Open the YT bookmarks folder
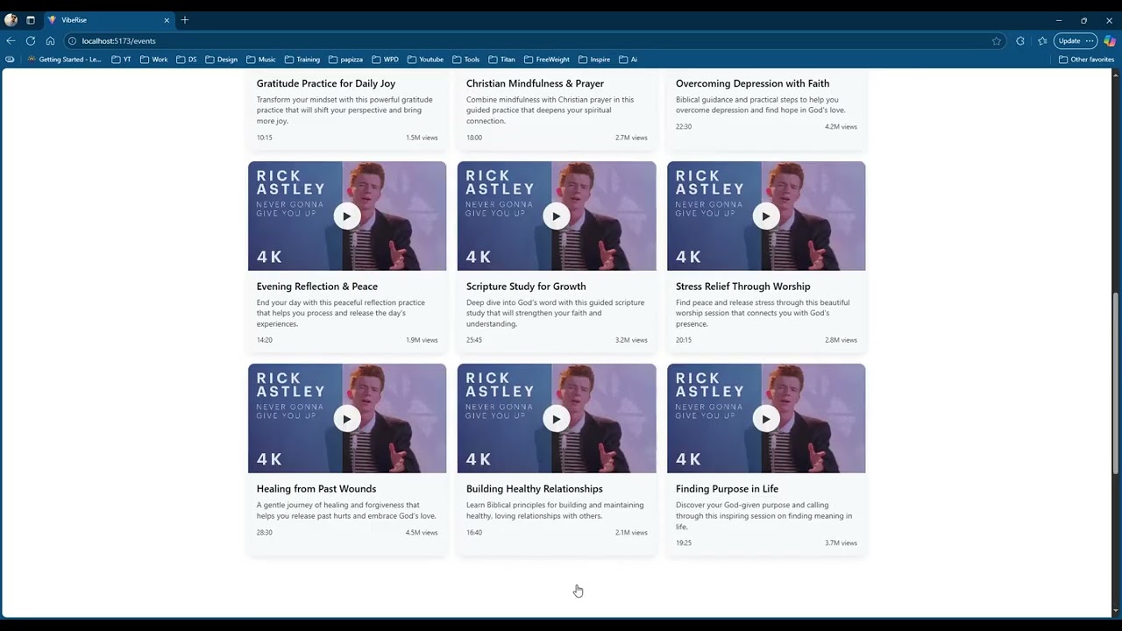Image resolution: width=1122 pixels, height=631 pixels. (122, 60)
